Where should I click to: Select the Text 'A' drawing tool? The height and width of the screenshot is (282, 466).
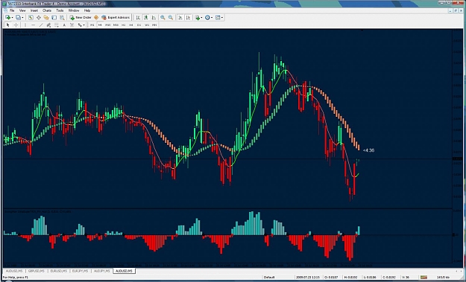click(x=64, y=25)
